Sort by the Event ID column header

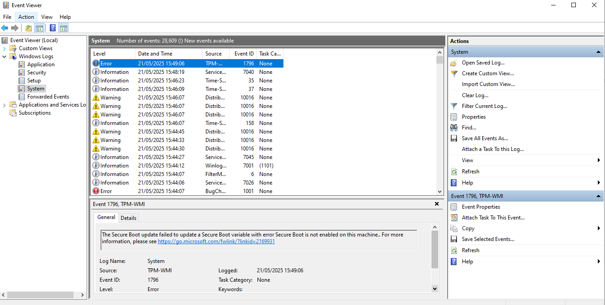point(243,54)
